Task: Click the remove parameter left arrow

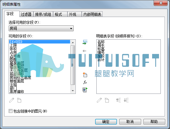Action: point(84,51)
